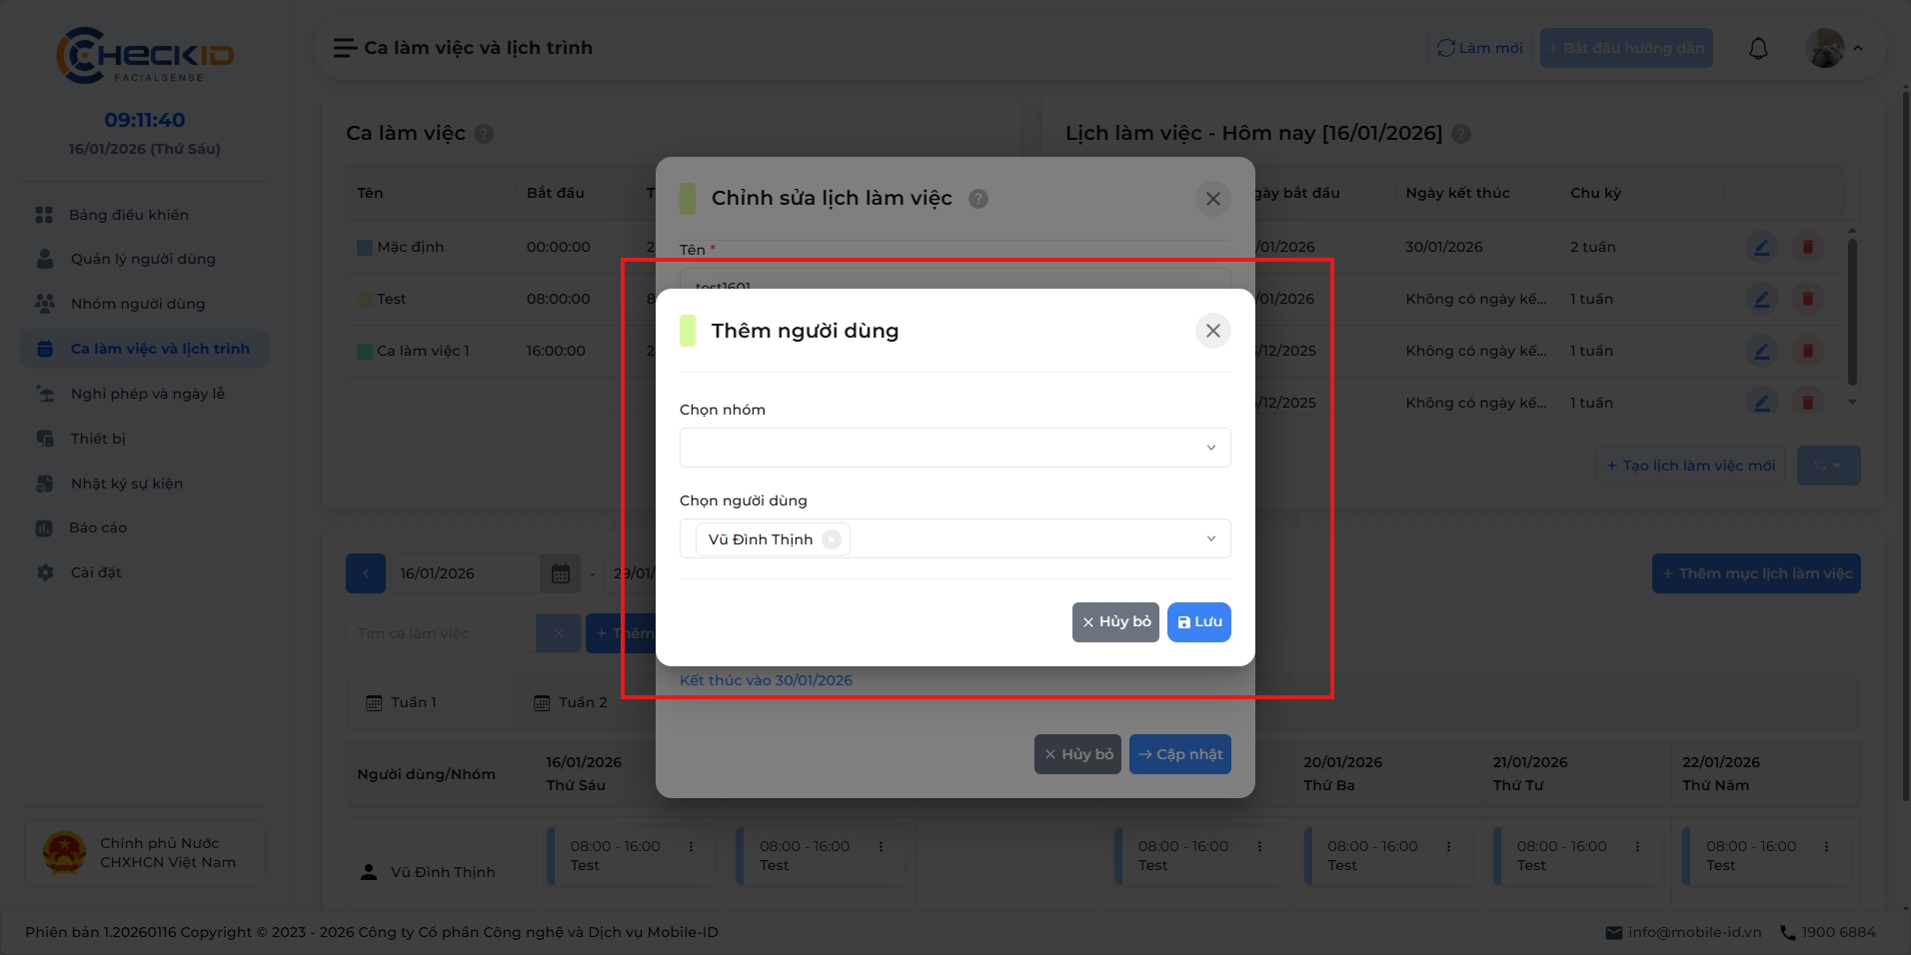Click the previous-period arrow button
This screenshot has width=1911, height=955.
[x=366, y=573]
